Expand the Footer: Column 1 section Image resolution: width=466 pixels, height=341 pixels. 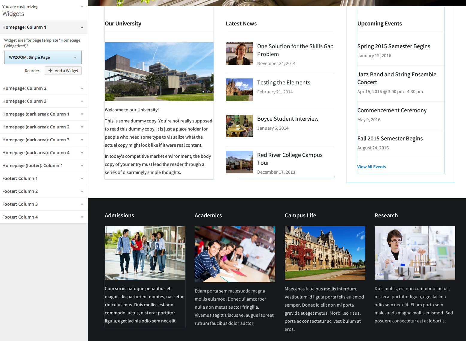click(x=43, y=178)
